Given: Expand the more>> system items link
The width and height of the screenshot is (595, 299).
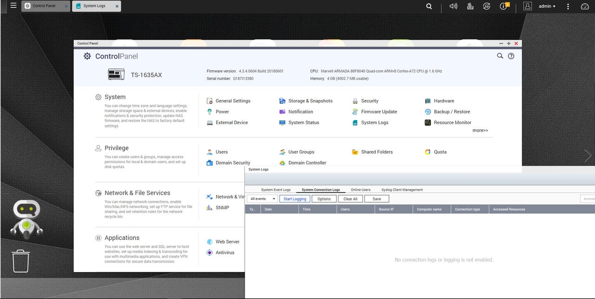Looking at the screenshot, I should coord(480,131).
